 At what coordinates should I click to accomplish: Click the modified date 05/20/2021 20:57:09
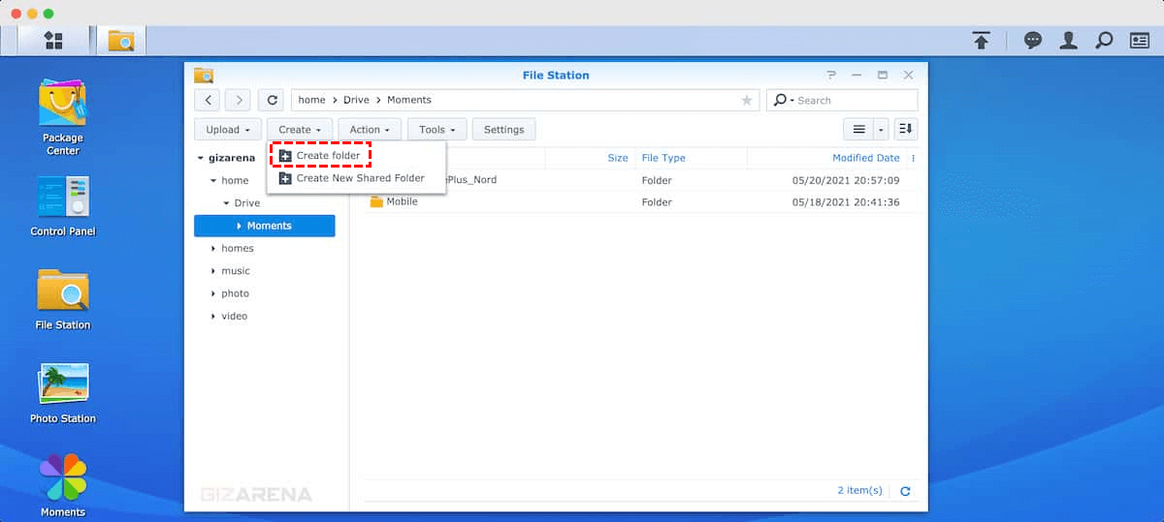[x=846, y=180]
